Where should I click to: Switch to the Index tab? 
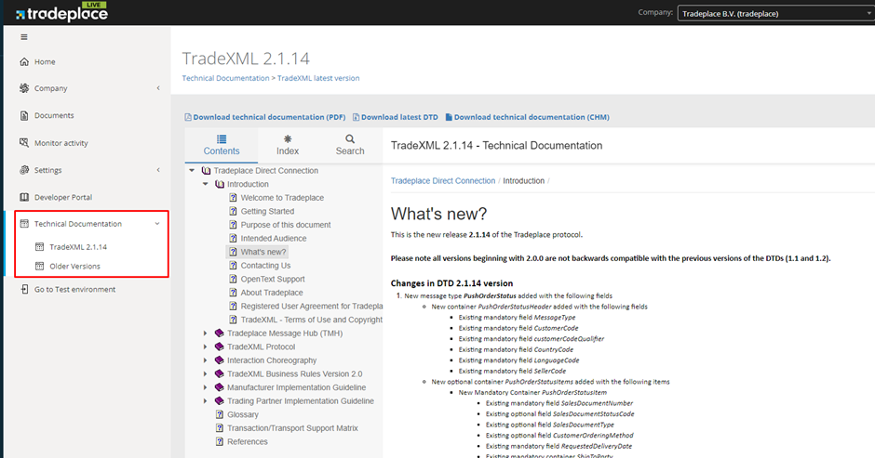click(288, 144)
